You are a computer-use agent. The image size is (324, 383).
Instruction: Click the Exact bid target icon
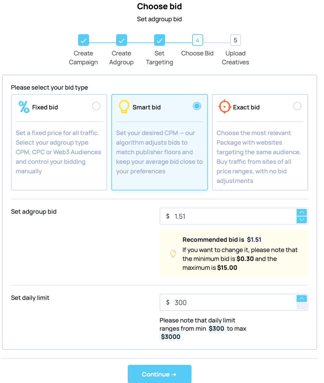coord(224,107)
